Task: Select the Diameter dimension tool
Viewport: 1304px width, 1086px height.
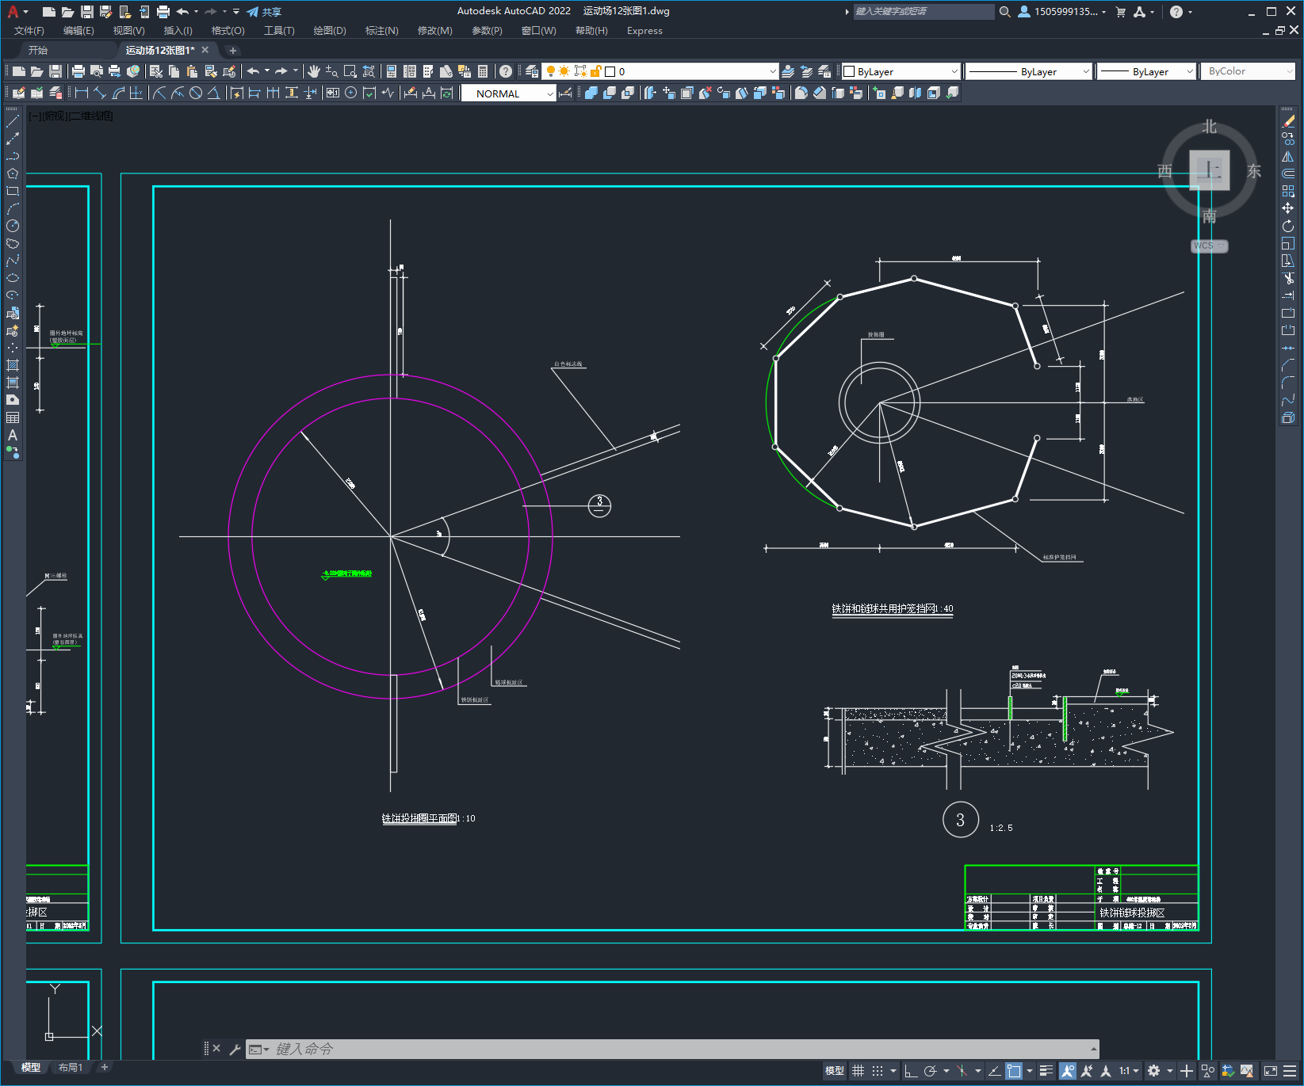Action: [x=196, y=93]
